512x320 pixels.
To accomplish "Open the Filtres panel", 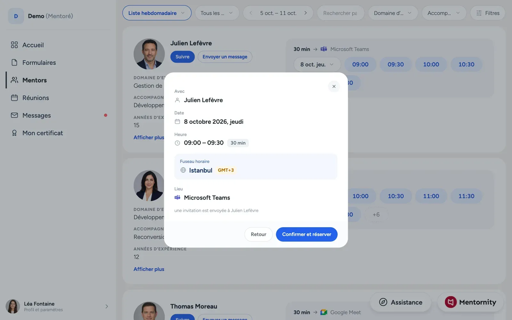I will tap(488, 13).
